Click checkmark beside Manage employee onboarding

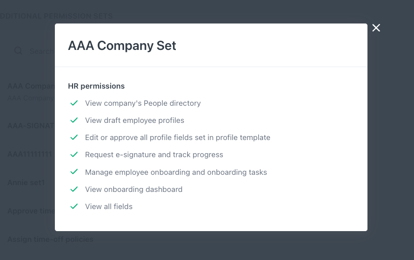pyautogui.click(x=74, y=172)
